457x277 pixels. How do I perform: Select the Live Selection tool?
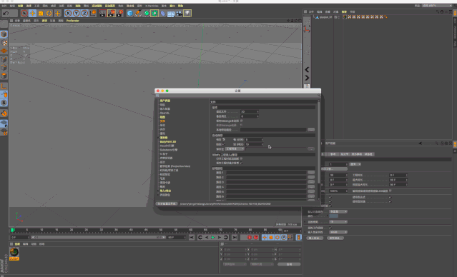(24, 13)
